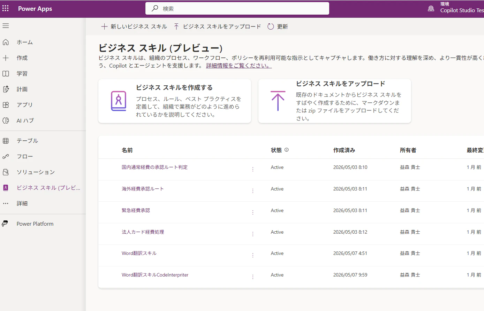Click the apps icon beside アプリ
This screenshot has width=484, height=311.
pos(6,105)
